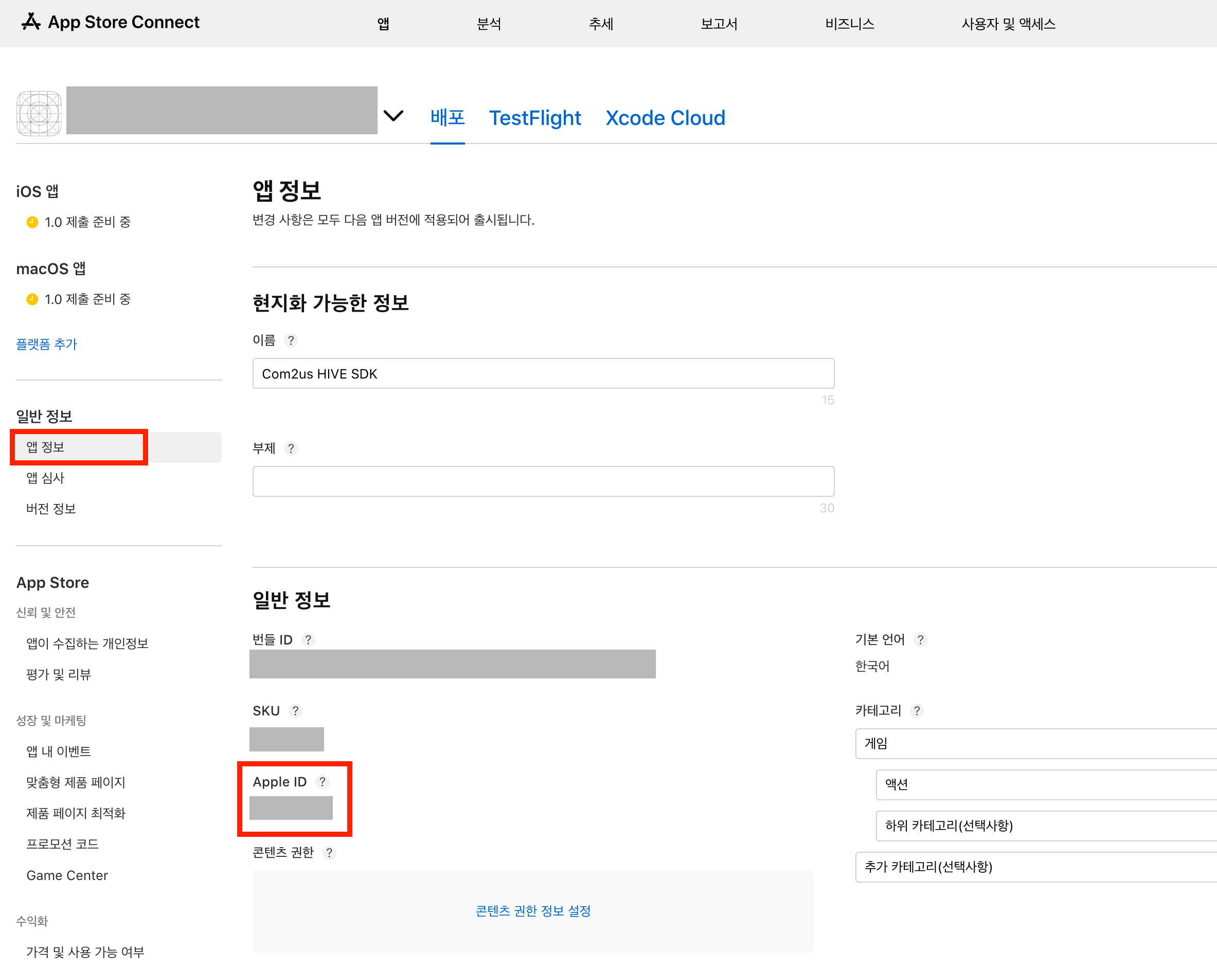The width and height of the screenshot is (1217, 969).
Task: Click the help icon next to 이름
Action: coord(291,340)
